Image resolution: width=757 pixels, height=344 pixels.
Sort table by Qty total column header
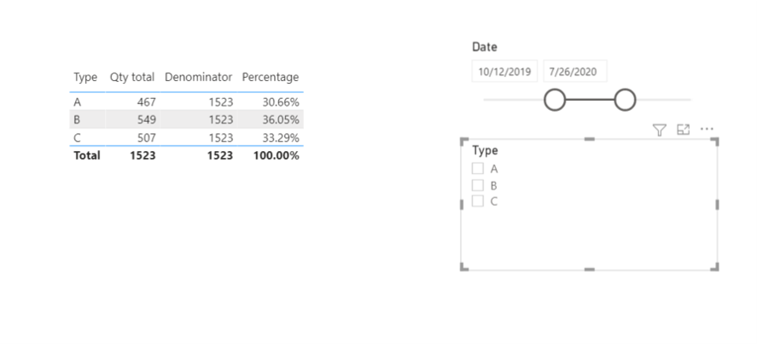[131, 78]
